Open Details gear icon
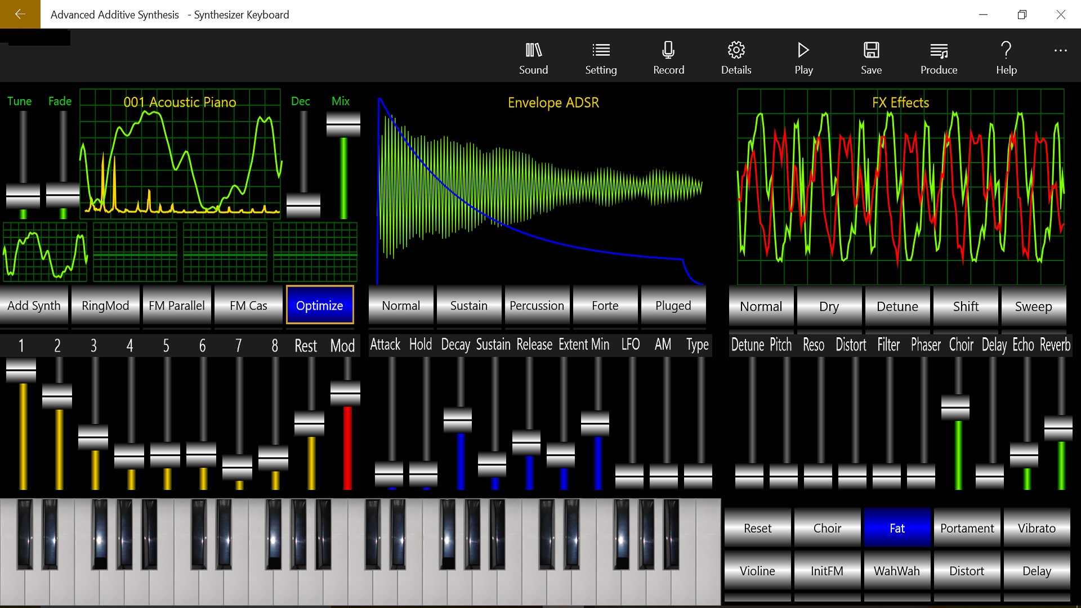1081x608 pixels. (736, 51)
